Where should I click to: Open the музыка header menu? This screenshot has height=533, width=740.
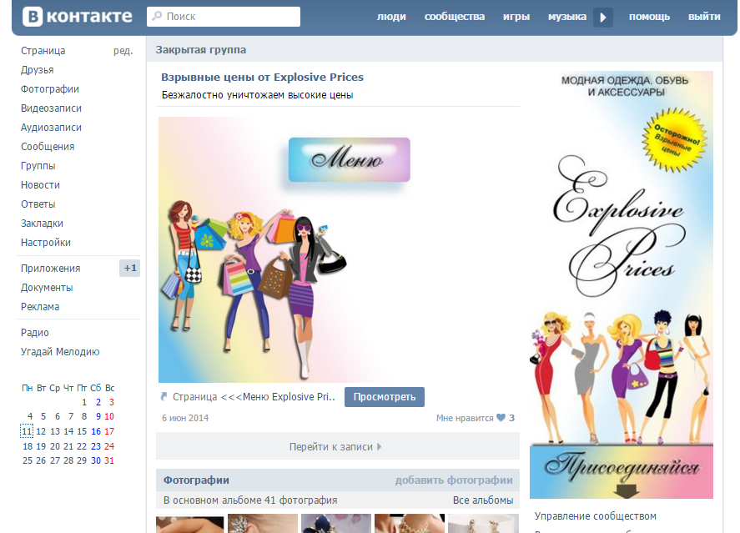566,17
